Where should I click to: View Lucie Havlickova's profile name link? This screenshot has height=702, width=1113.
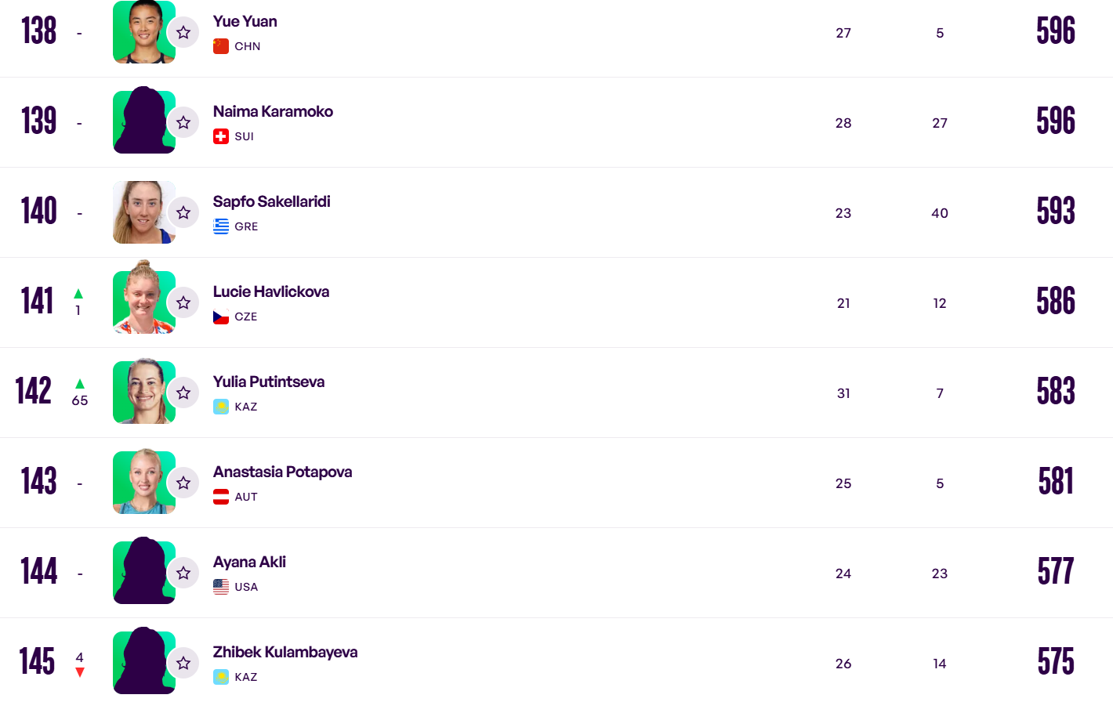pos(270,292)
